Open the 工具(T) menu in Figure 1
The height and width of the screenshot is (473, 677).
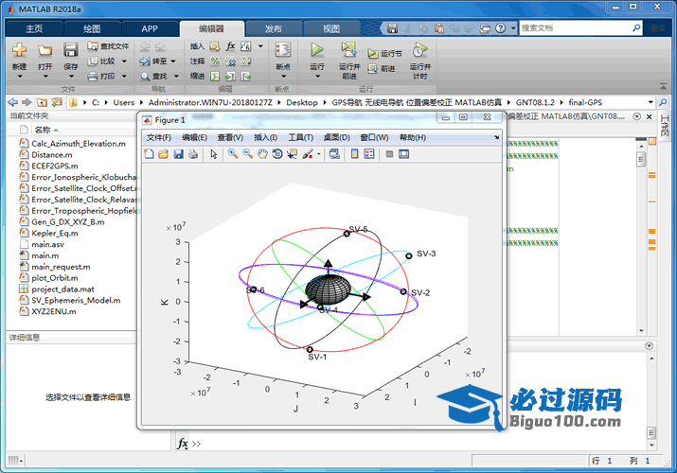click(x=301, y=137)
